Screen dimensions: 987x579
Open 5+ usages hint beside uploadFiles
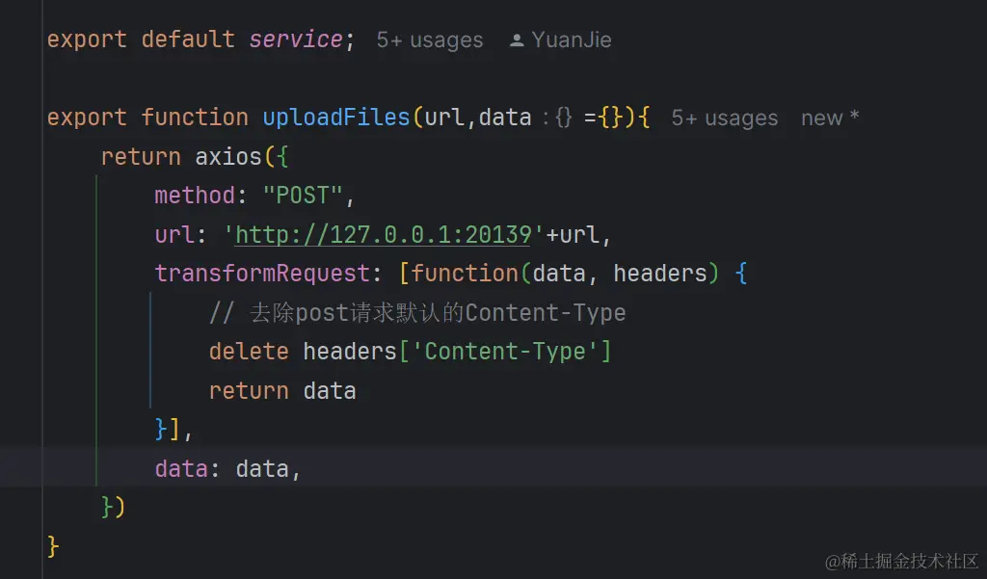pos(724,118)
